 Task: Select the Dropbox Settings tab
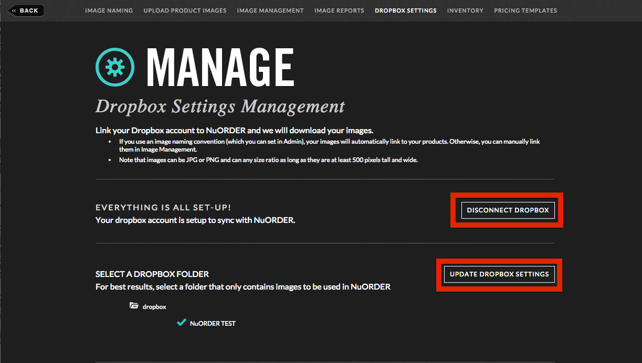pyautogui.click(x=406, y=10)
